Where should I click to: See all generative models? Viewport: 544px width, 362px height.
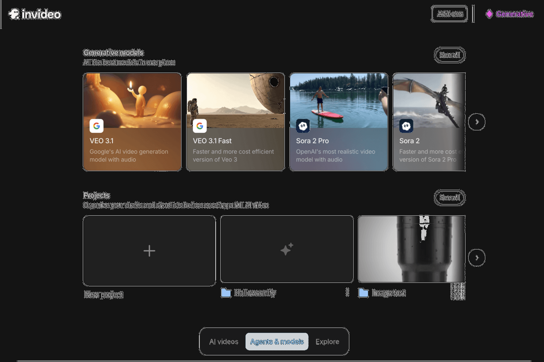pos(450,55)
